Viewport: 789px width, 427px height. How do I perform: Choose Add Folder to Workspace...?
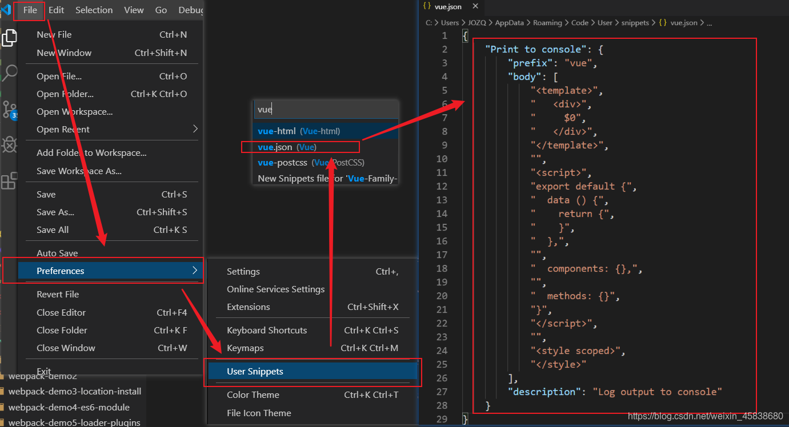[x=111, y=152]
